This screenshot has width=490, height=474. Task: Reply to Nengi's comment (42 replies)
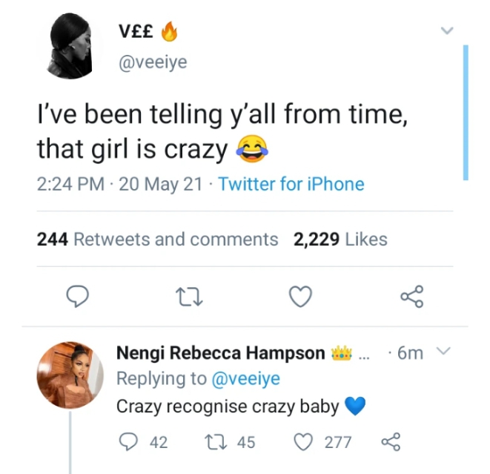point(129,442)
